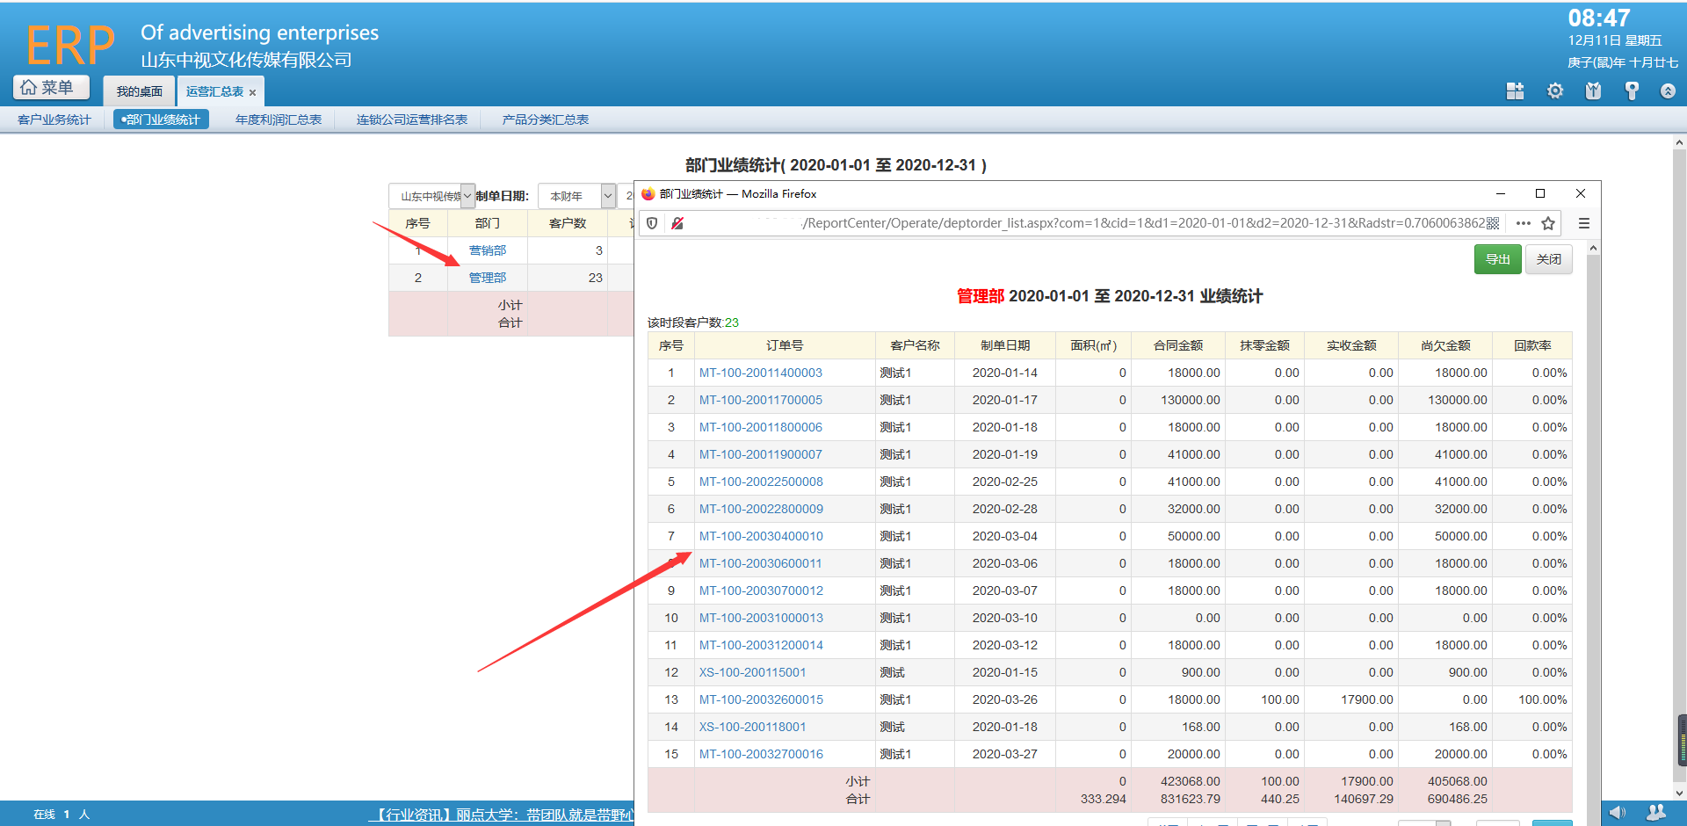The height and width of the screenshot is (826, 1687).
Task: Click the 营销部 department link
Action: click(488, 250)
